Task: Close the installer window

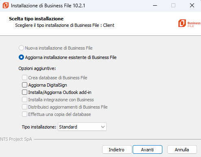Action: pos(192,5)
